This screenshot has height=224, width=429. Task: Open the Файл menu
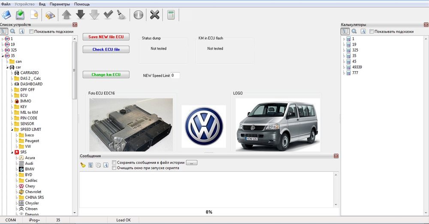click(6, 4)
